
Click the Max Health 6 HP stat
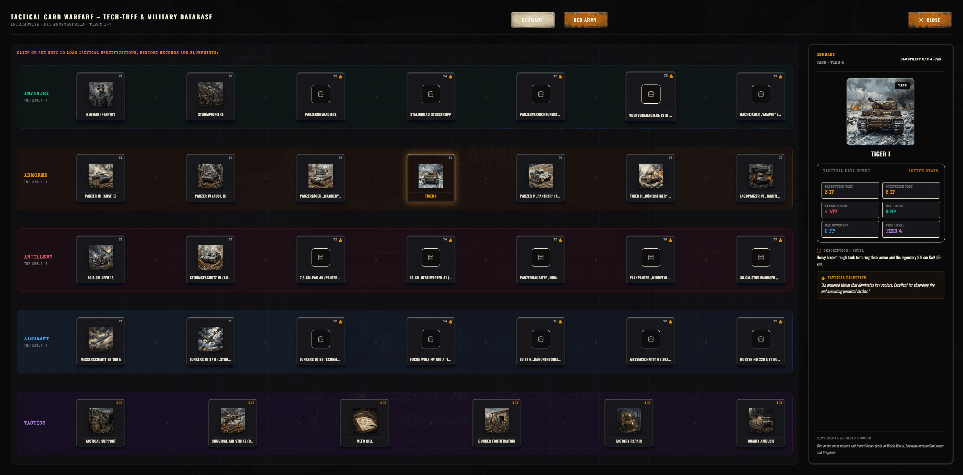click(x=911, y=210)
